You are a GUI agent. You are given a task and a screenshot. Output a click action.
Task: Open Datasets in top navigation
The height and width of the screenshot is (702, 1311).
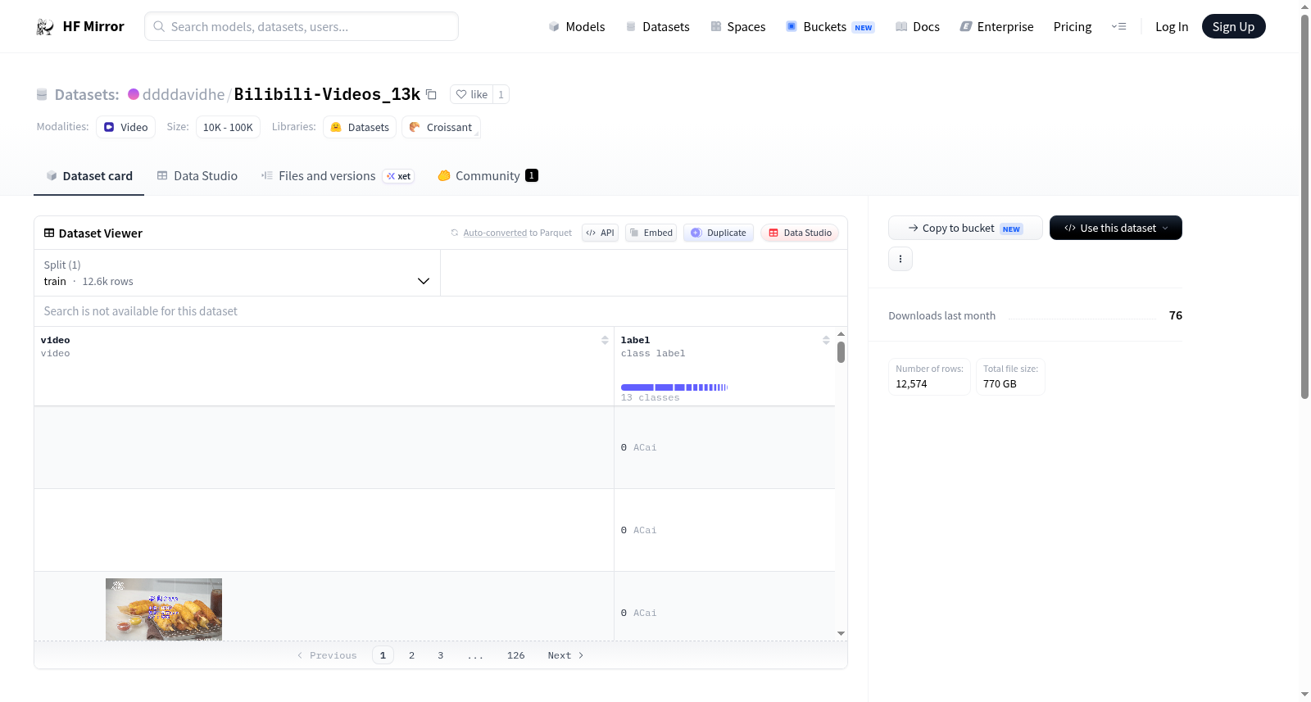coord(657,27)
